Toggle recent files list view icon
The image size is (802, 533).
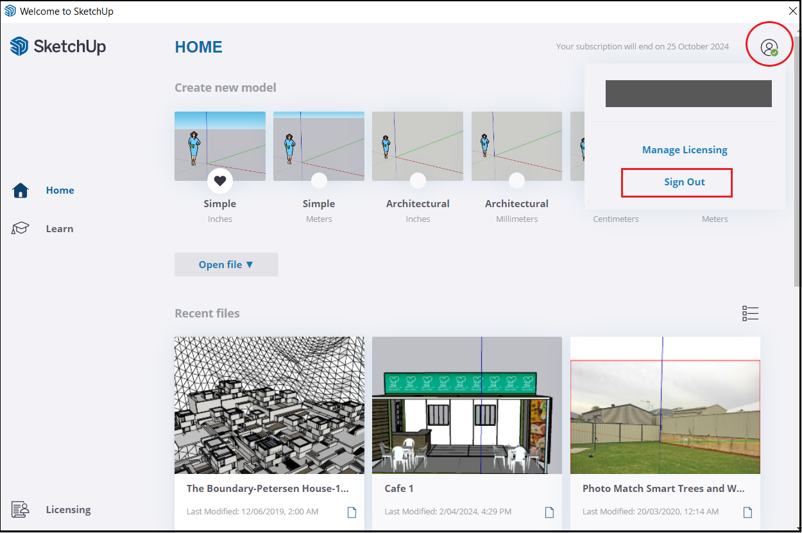(x=750, y=313)
